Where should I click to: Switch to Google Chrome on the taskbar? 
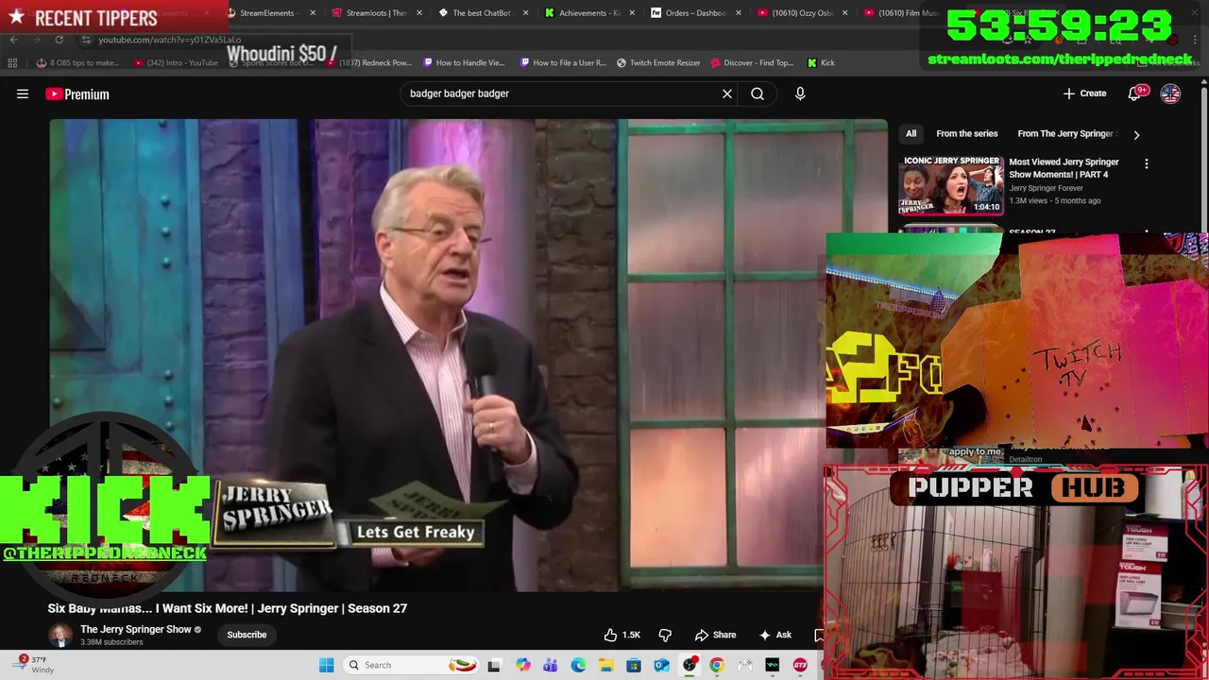[717, 665]
